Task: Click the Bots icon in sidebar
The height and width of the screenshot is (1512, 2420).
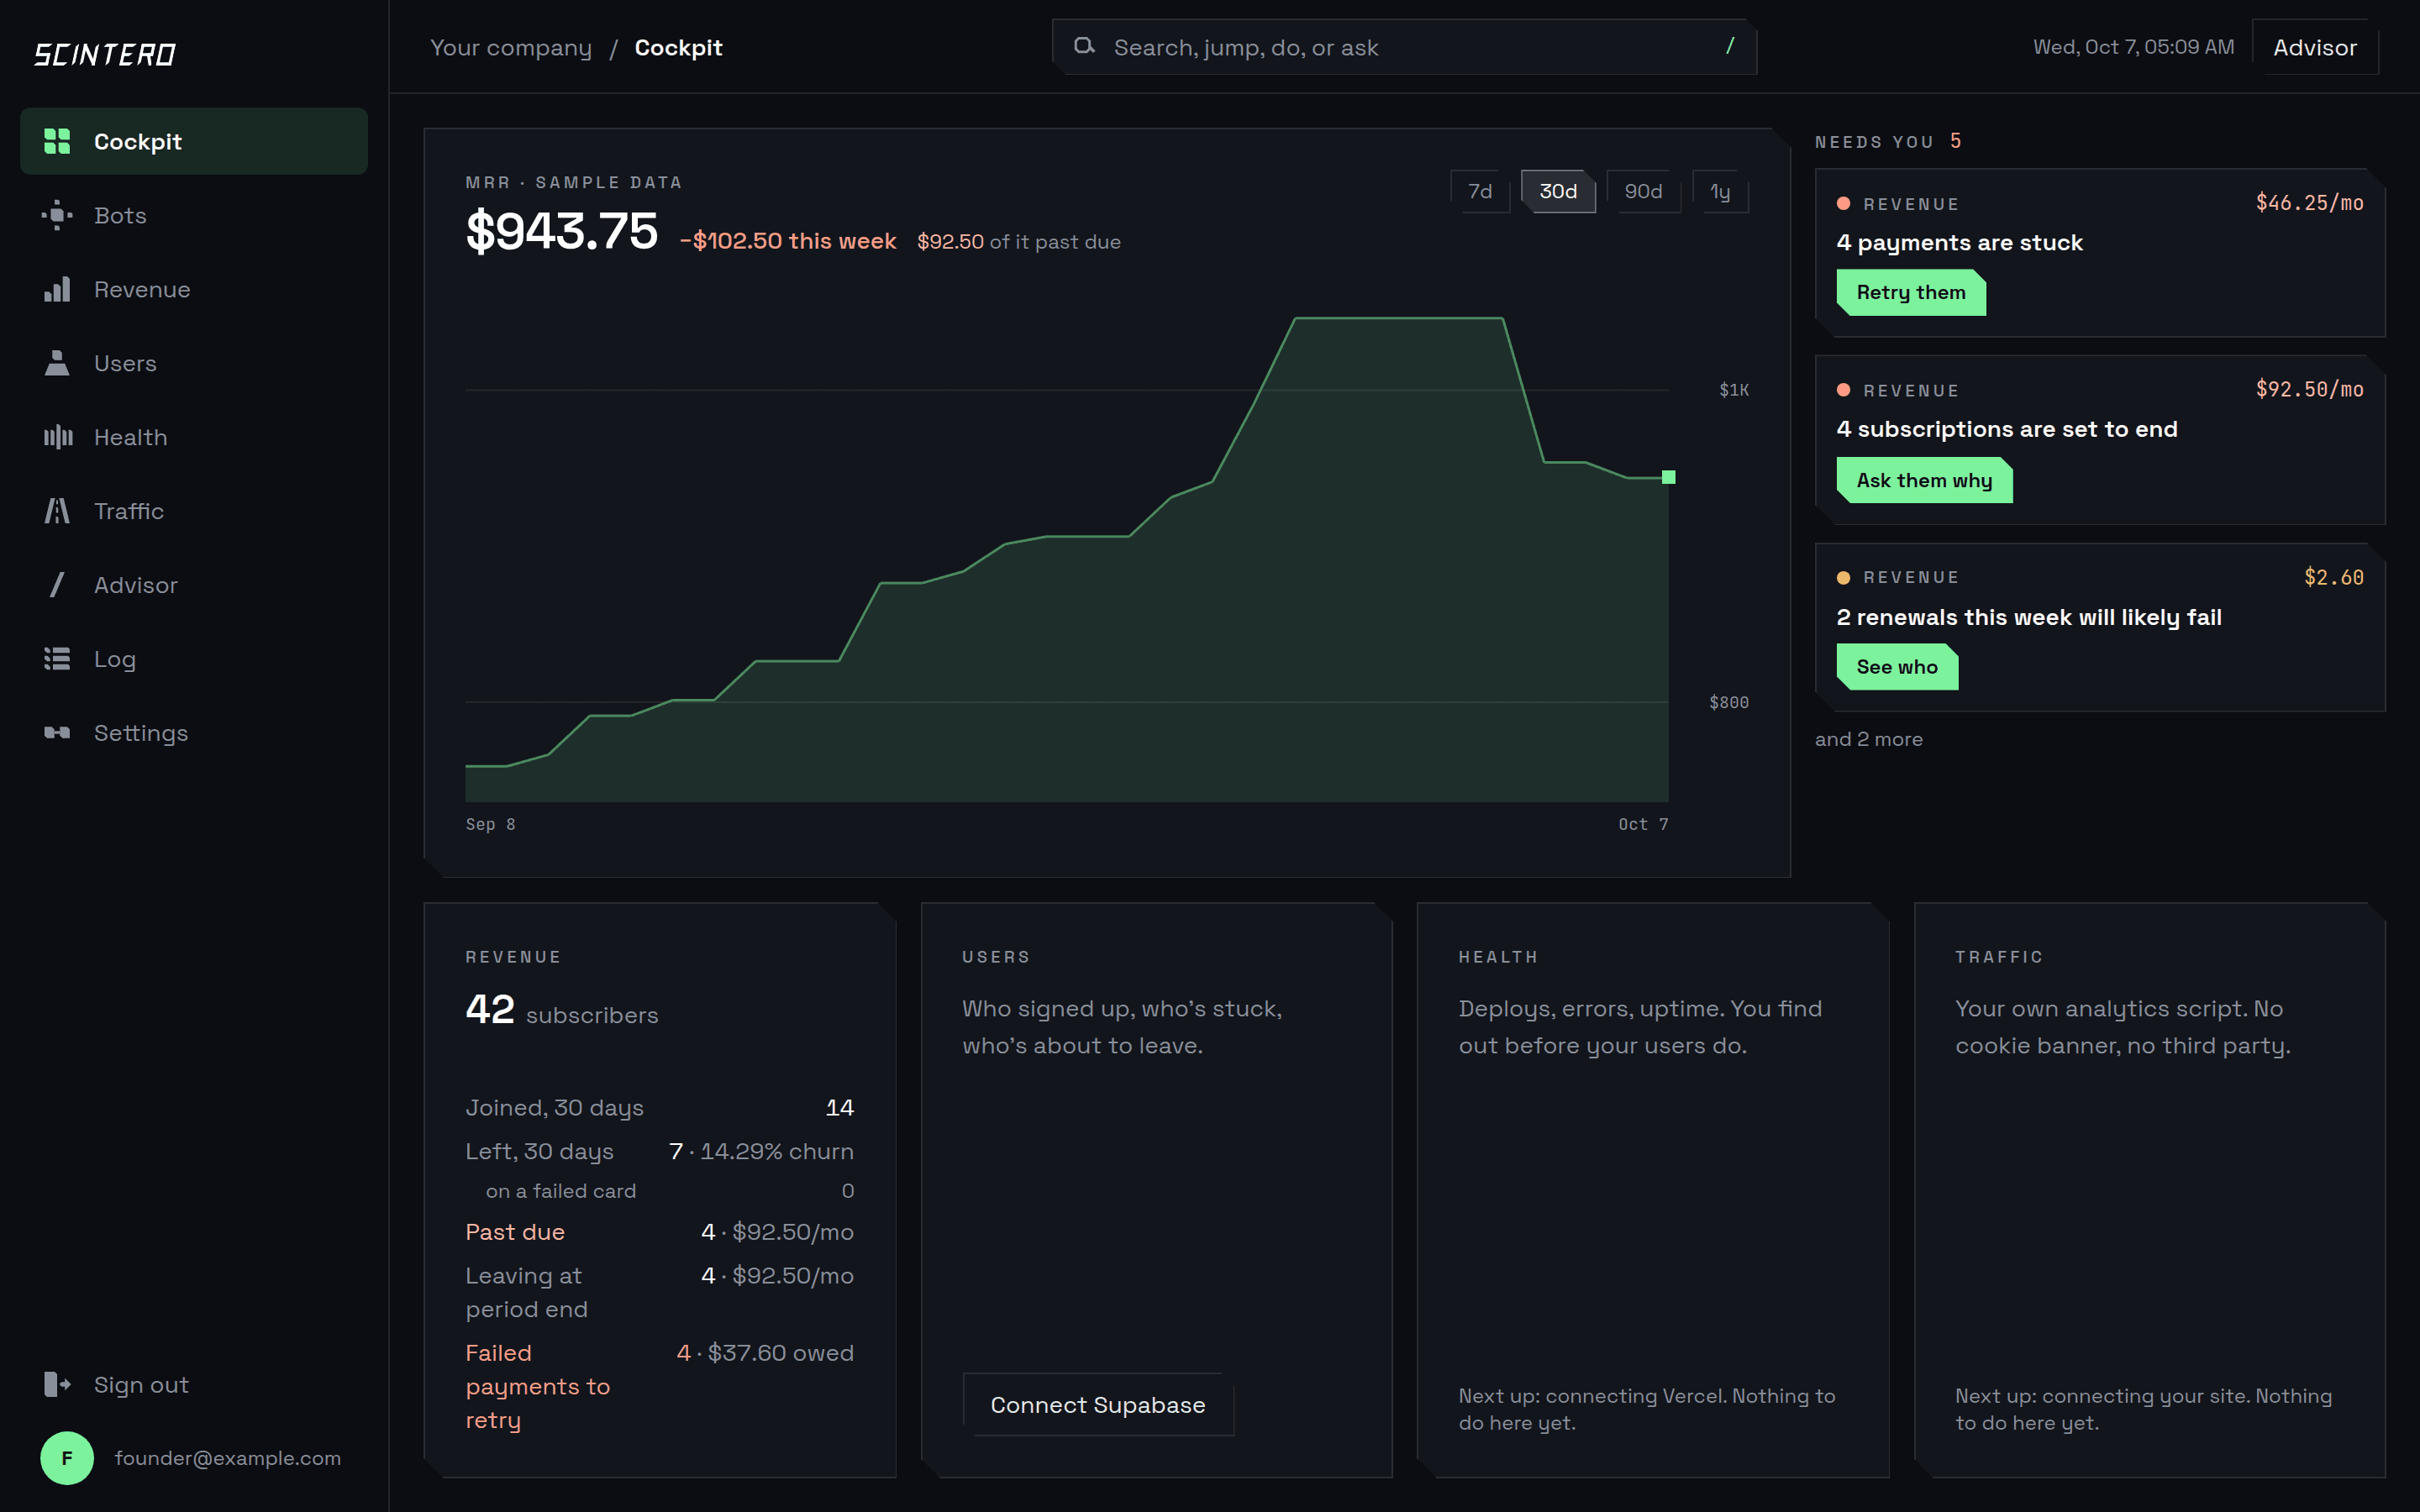Action: [57, 215]
